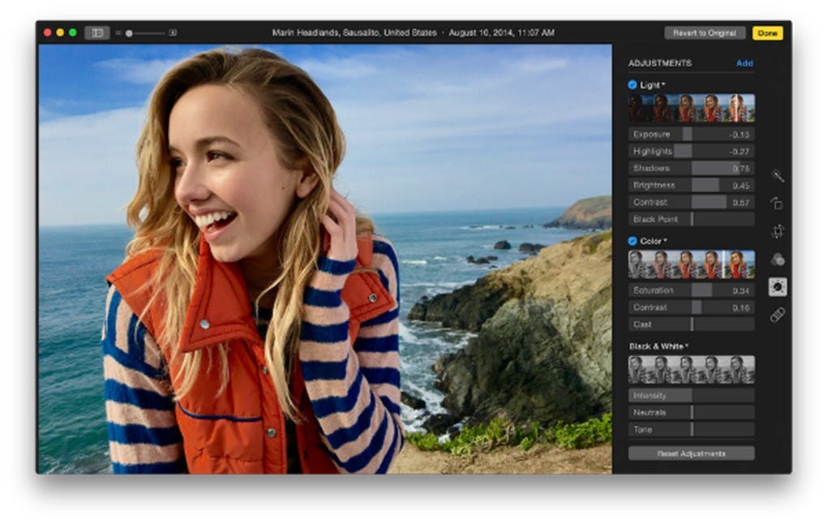Click the Rotate tool icon
Screen dimensions: 827x524
tap(777, 204)
